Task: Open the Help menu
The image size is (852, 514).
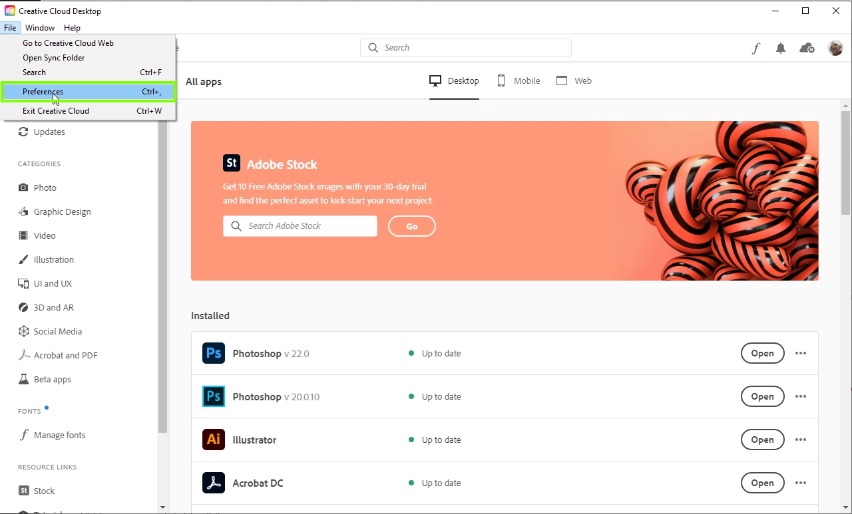Action: pos(72,28)
